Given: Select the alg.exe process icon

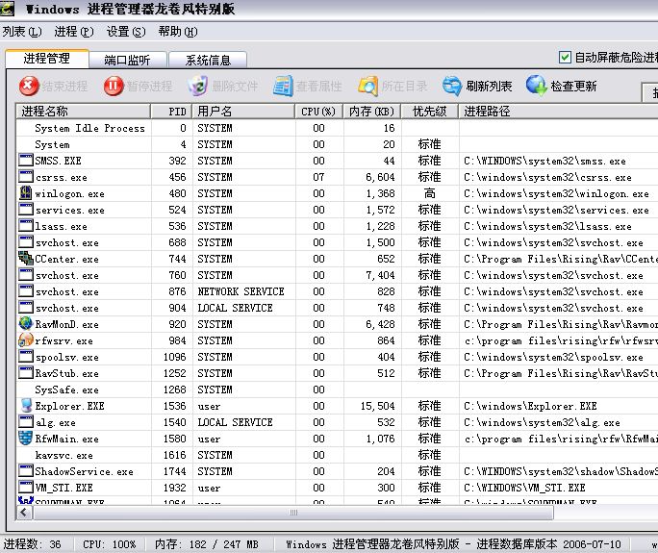Looking at the screenshot, I should (26, 421).
